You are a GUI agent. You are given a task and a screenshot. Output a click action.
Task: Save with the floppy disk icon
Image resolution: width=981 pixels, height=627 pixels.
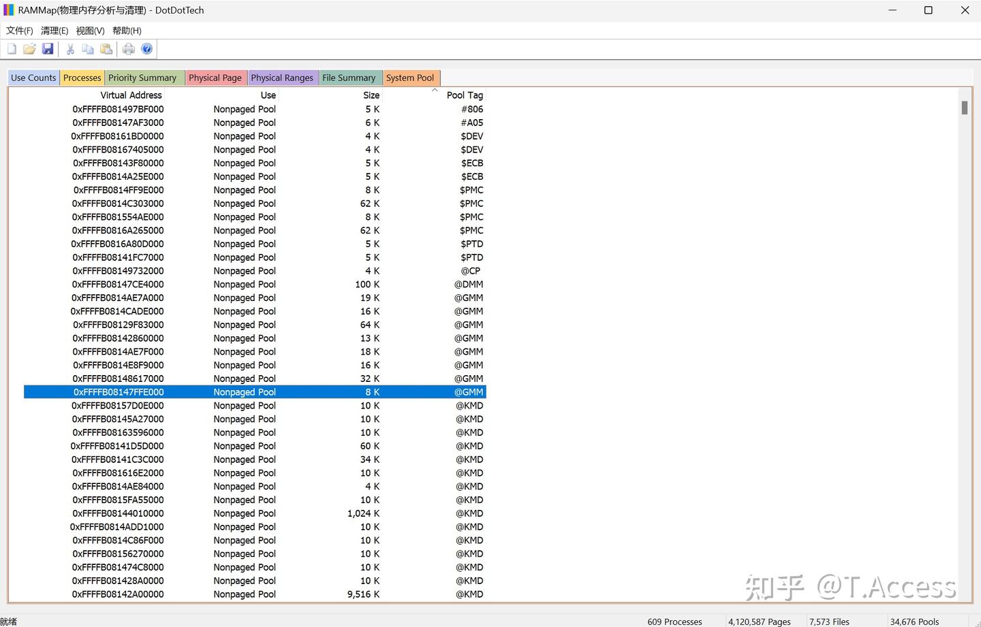[48, 49]
